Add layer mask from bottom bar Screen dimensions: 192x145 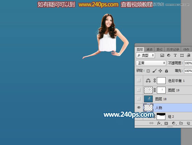pos(166,123)
